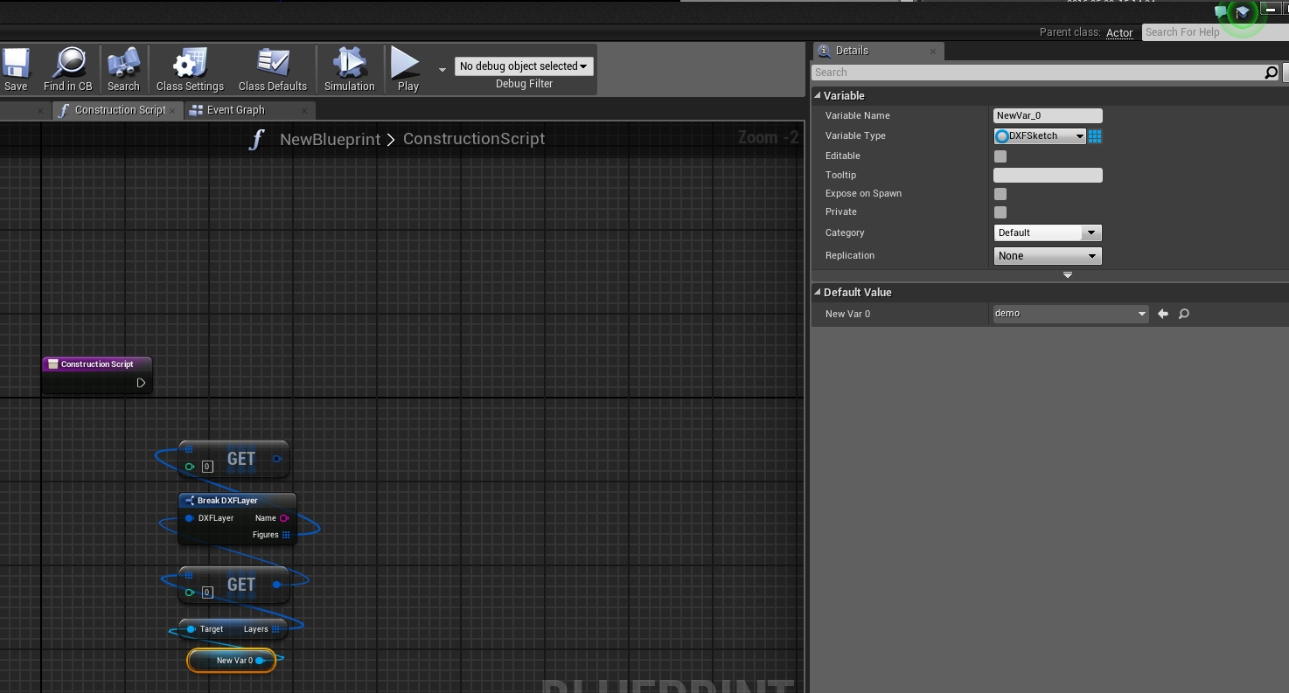1289x693 pixels.
Task: Click the Variable Type color pill icon
Action: coord(1002,136)
